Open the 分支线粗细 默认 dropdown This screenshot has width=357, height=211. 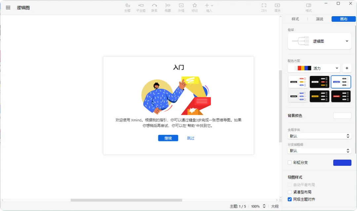[x=319, y=151]
